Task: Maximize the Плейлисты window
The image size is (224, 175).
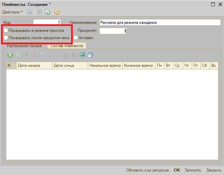Action: tap(213, 4)
